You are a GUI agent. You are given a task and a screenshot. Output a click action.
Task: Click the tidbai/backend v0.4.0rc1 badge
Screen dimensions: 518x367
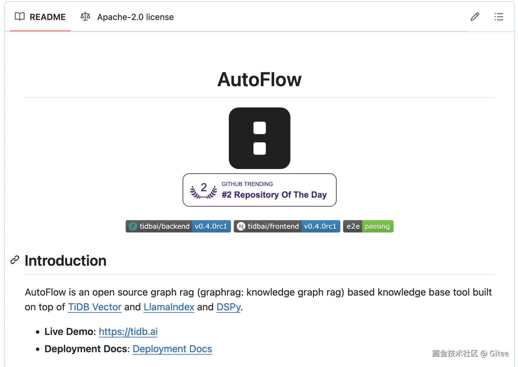coord(178,226)
